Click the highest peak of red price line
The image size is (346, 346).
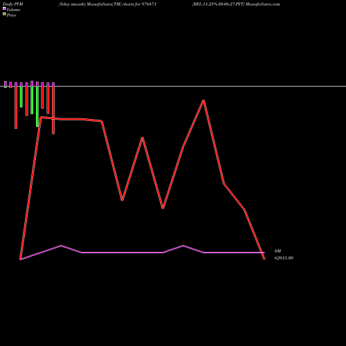(203, 100)
